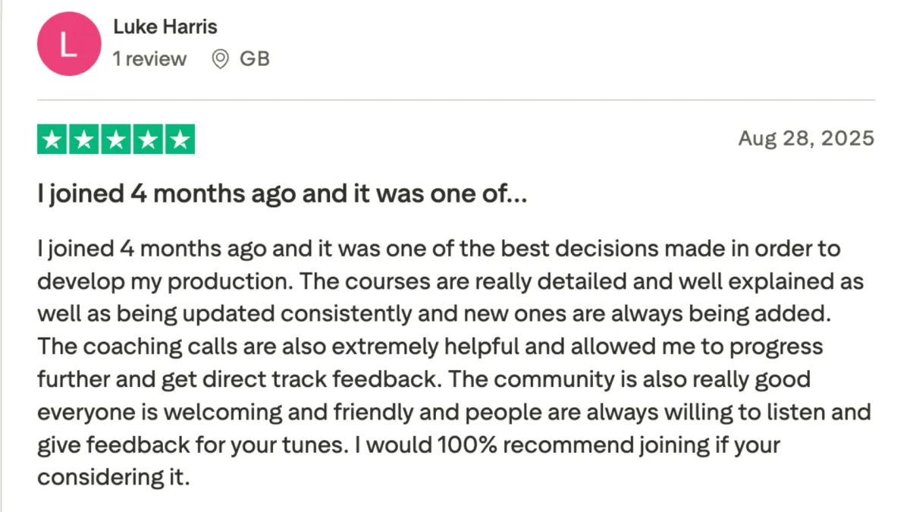The height and width of the screenshot is (512, 910).
Task: Click the "Aug 28, 2025" review date
Action: (x=806, y=139)
